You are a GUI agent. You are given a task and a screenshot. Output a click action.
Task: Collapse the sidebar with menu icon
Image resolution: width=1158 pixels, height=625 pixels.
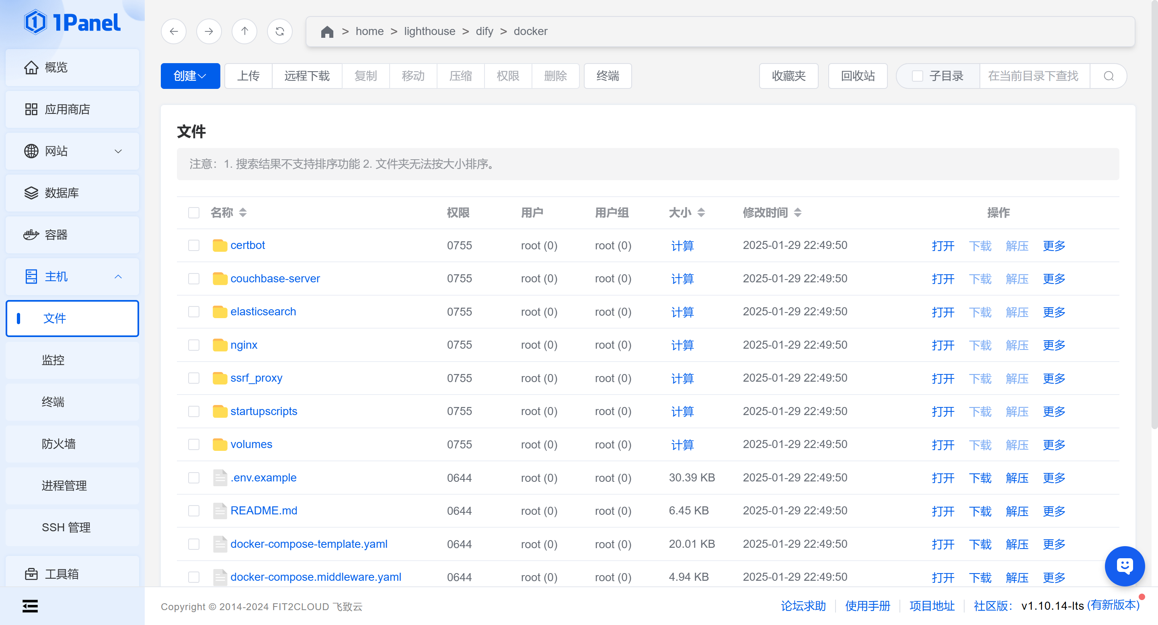tap(30, 606)
